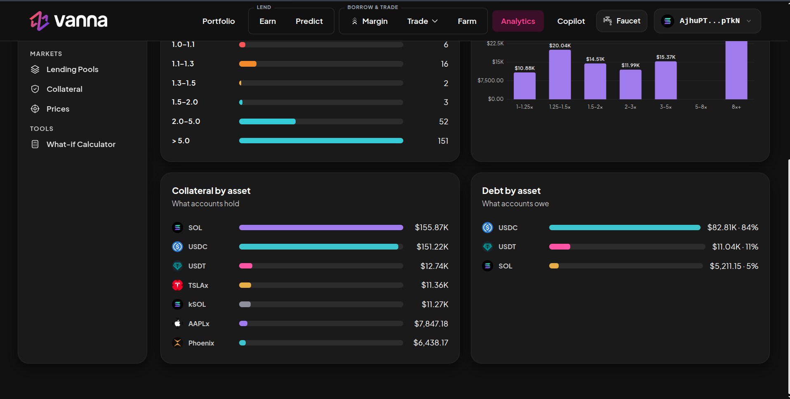Click the $11.04K · 11% debt value

coord(735,247)
